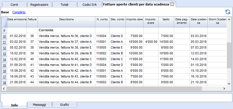
Task: Click the Fattura column header
Action: (32, 22)
